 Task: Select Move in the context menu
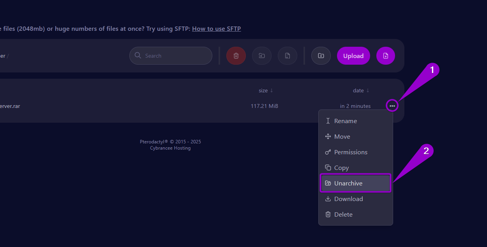point(342,136)
